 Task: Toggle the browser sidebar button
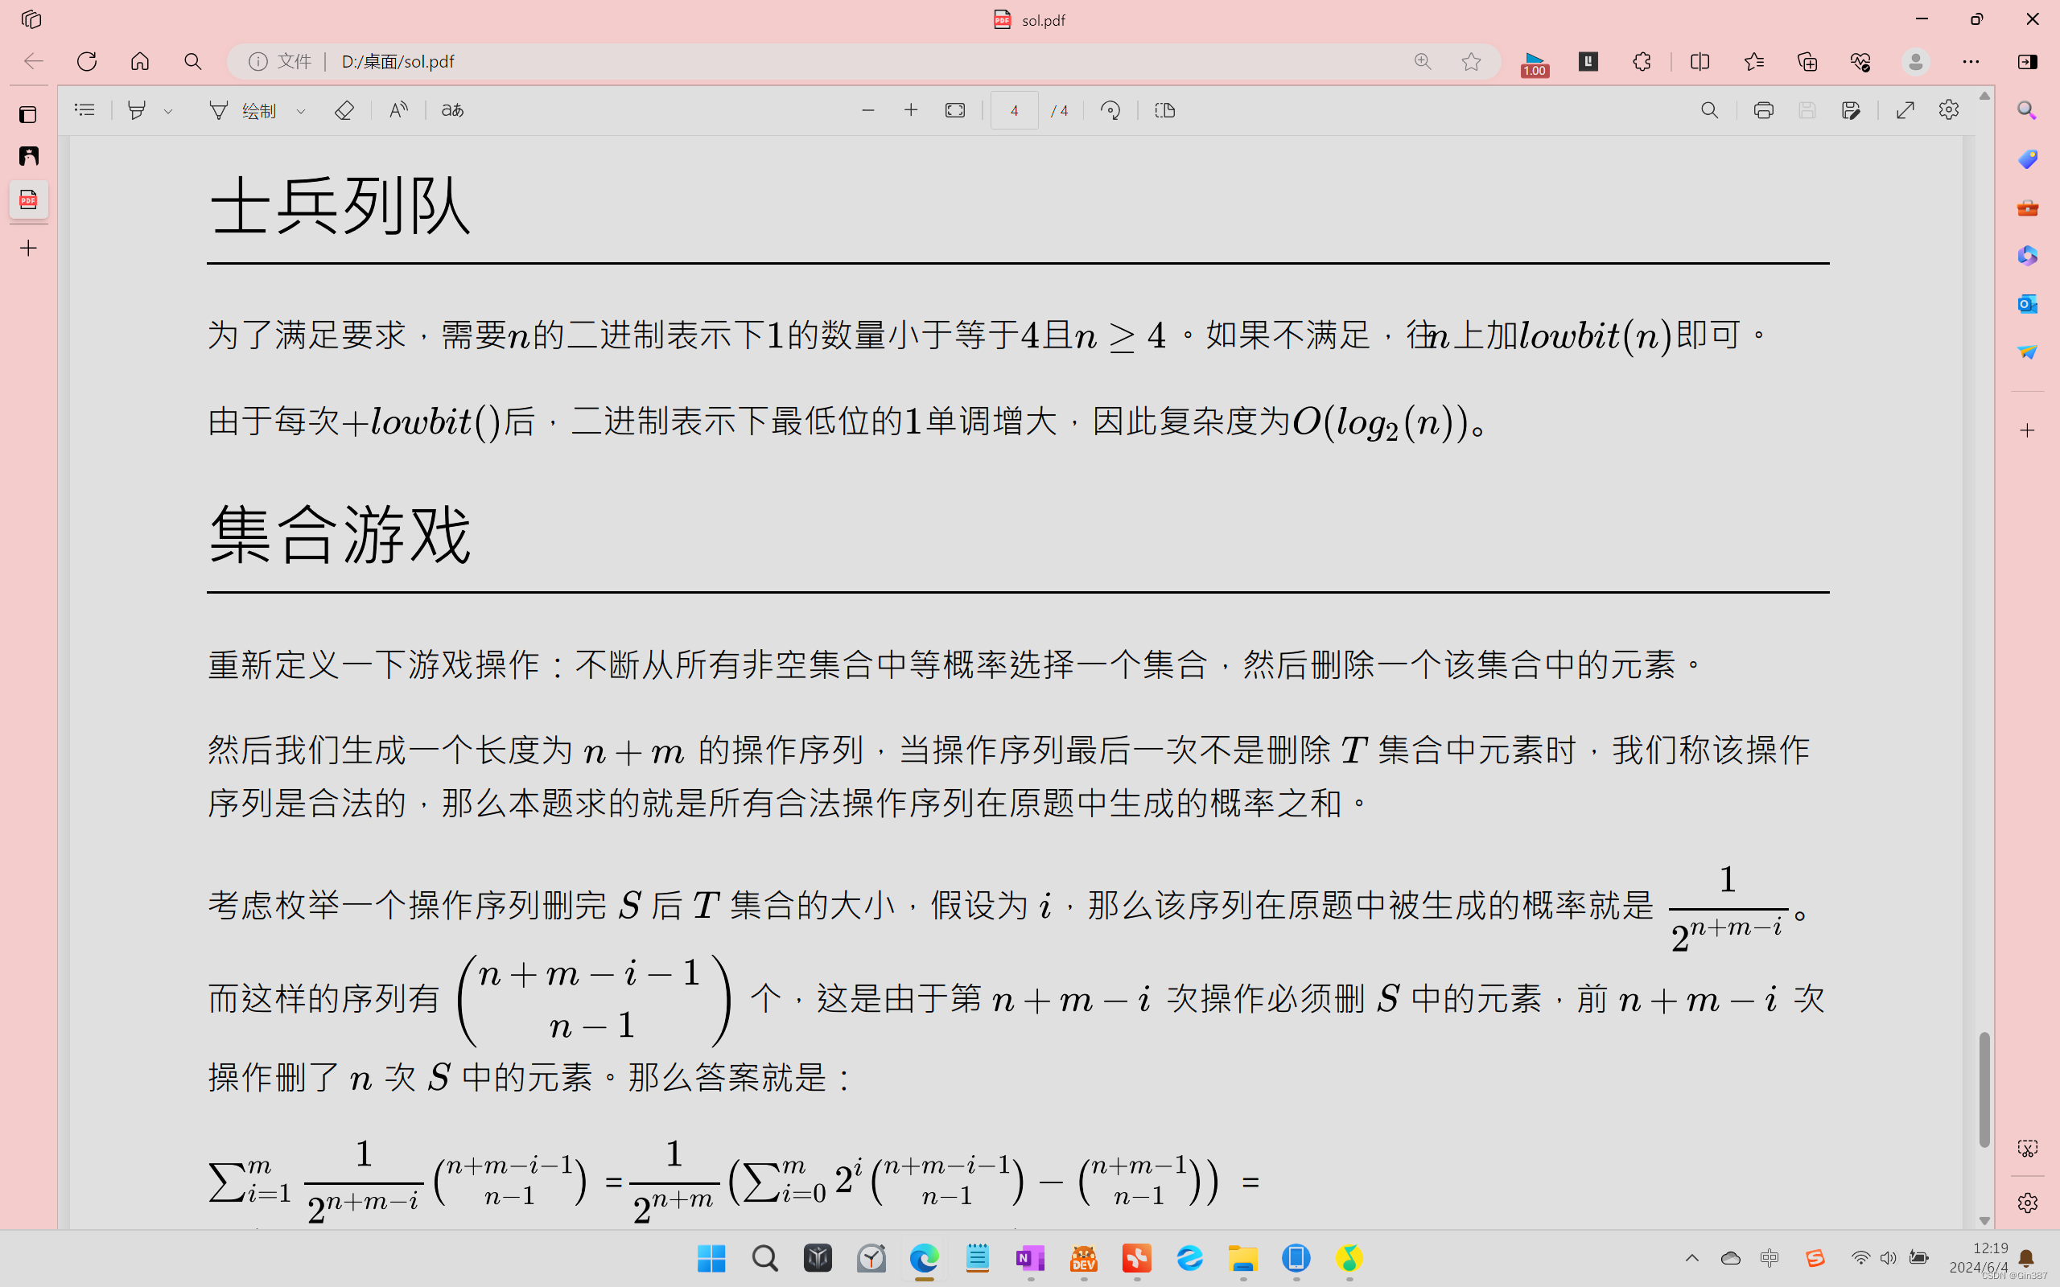(2028, 61)
